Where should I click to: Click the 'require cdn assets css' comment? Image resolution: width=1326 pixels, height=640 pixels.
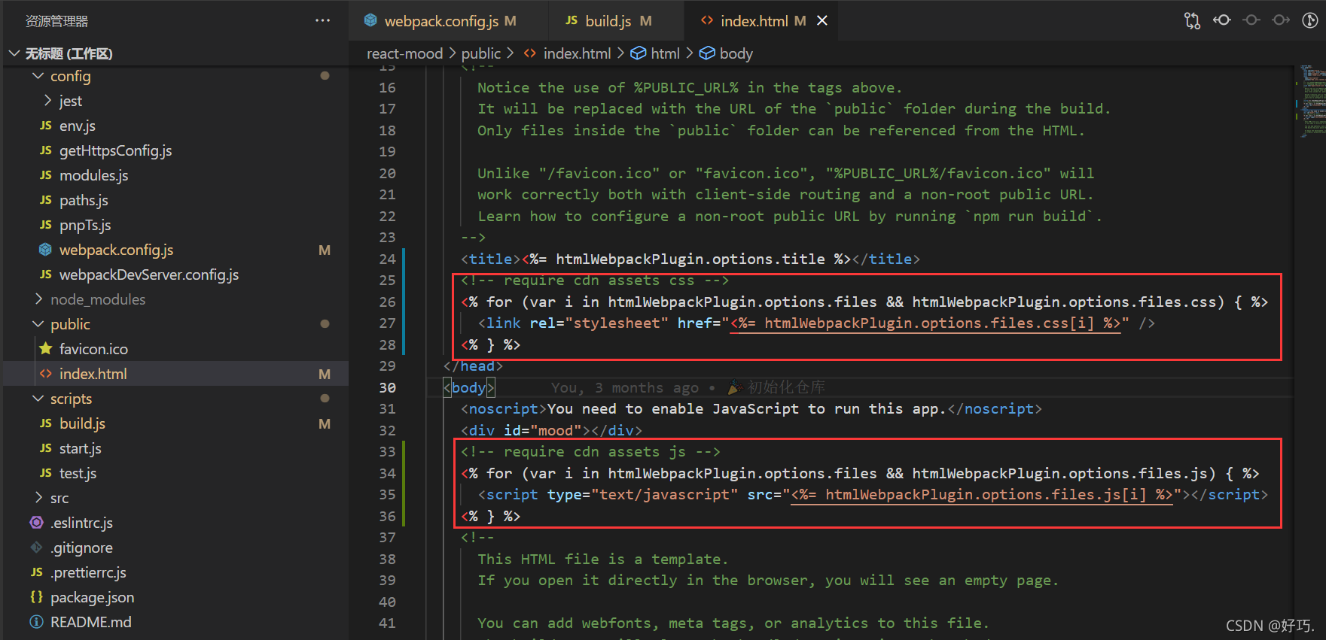pyautogui.click(x=595, y=281)
